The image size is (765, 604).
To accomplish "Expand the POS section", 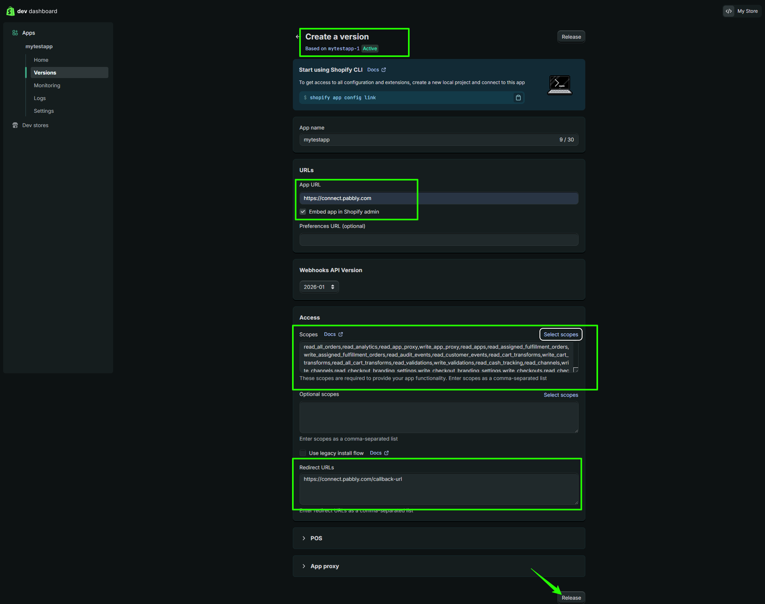I will [439, 538].
